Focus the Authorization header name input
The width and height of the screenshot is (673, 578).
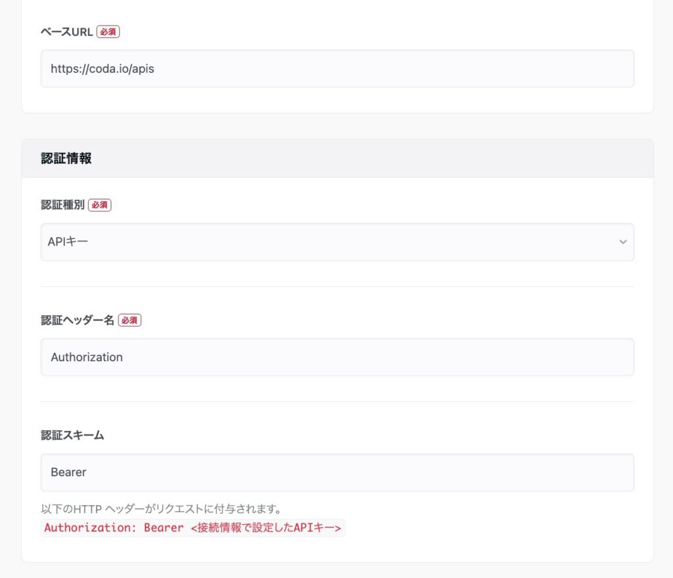click(337, 357)
